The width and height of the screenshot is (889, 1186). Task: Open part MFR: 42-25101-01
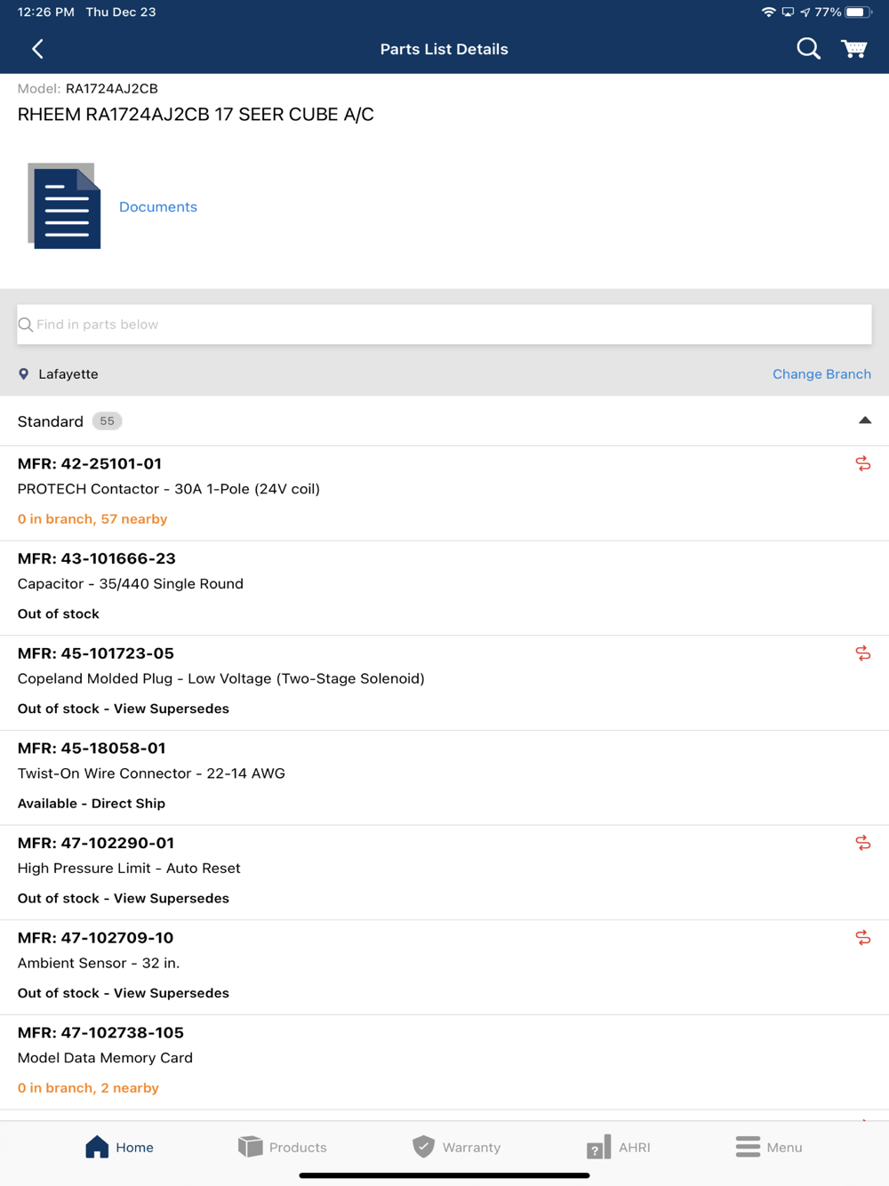click(444, 493)
